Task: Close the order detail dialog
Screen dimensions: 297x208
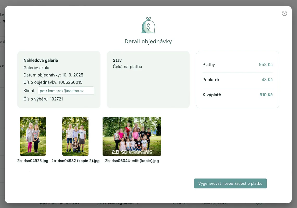Action: [x=284, y=13]
